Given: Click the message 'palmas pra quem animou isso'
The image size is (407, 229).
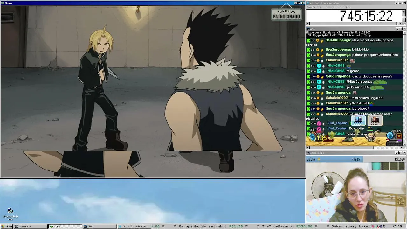Looking at the screenshot, I should pyautogui.click(x=375, y=55).
